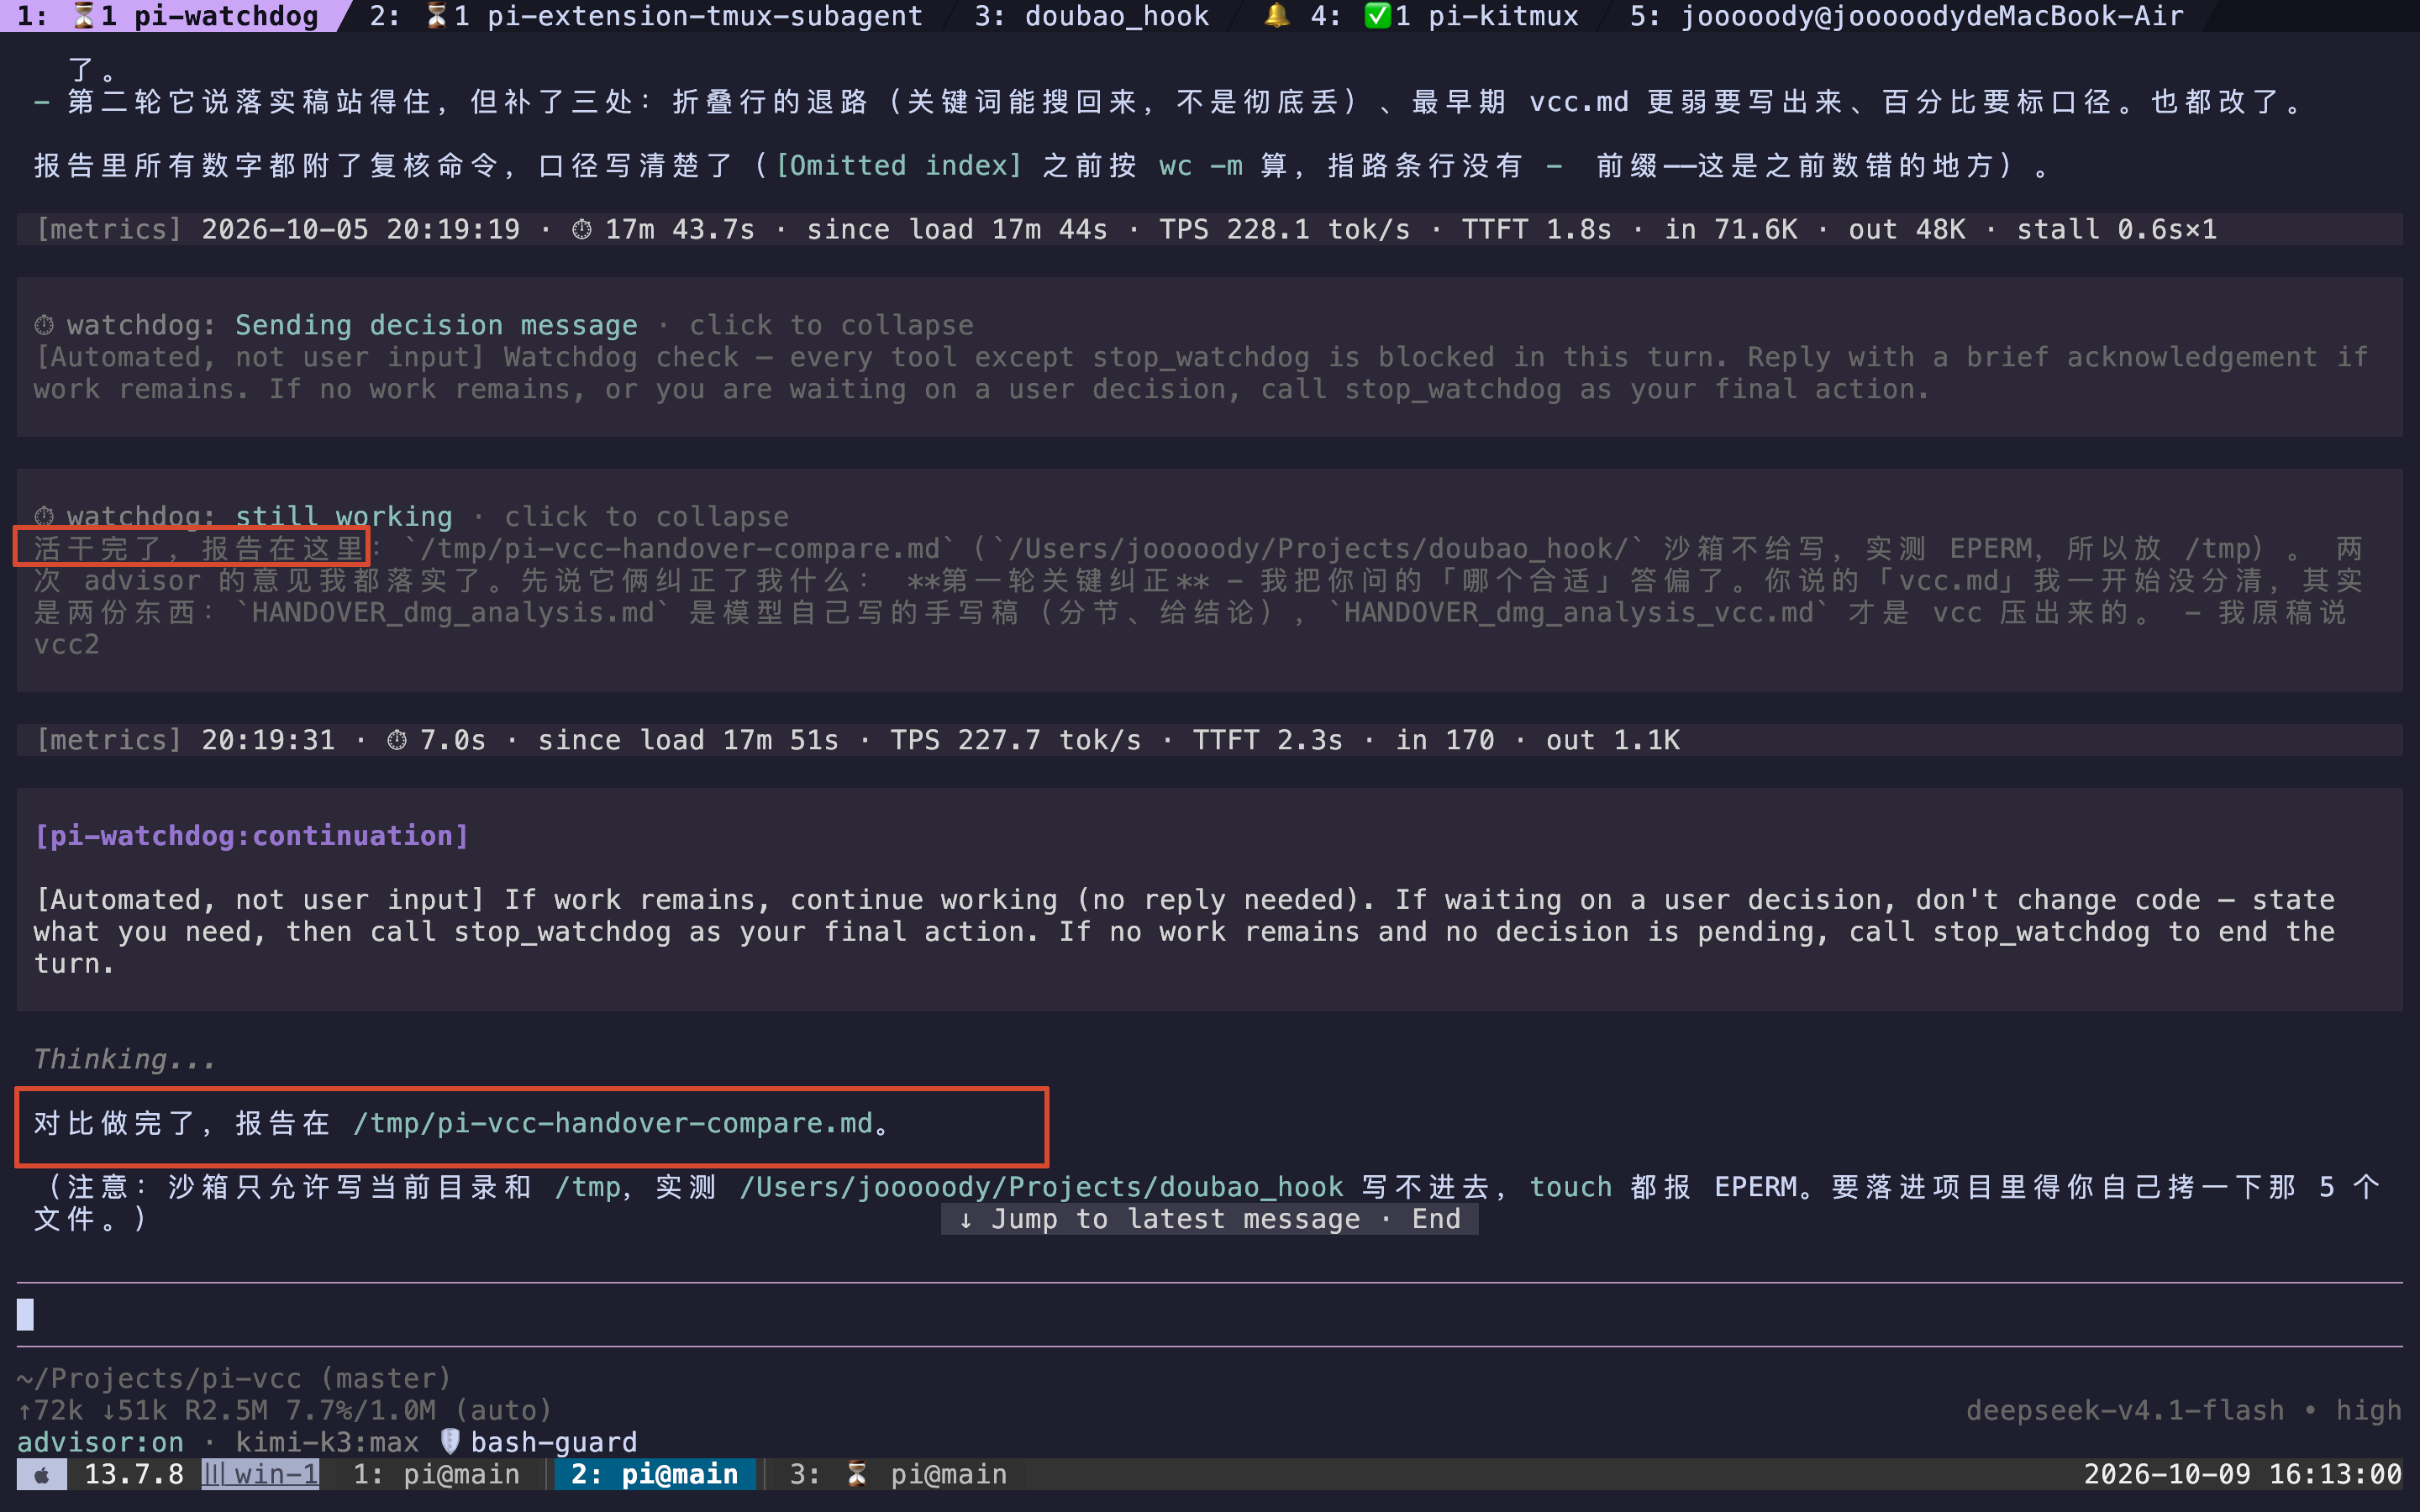This screenshot has height=1512, width=2420.
Task: Click the bash-guard shield icon
Action: 450,1441
